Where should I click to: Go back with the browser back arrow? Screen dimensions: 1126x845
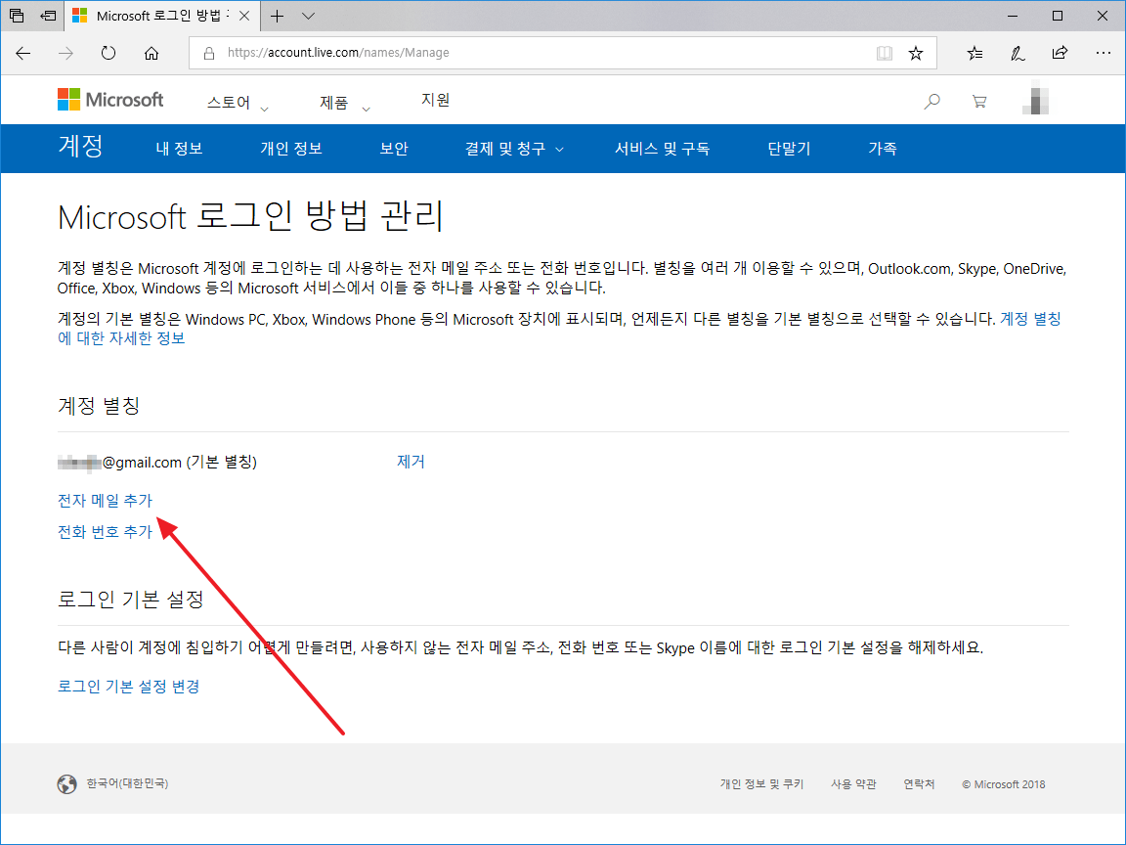pos(23,53)
